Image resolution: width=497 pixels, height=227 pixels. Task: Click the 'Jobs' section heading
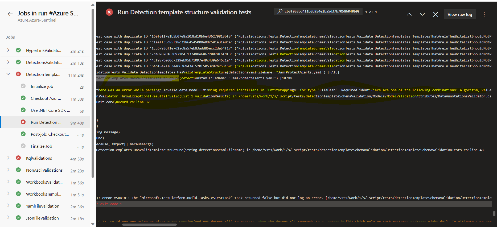11,37
